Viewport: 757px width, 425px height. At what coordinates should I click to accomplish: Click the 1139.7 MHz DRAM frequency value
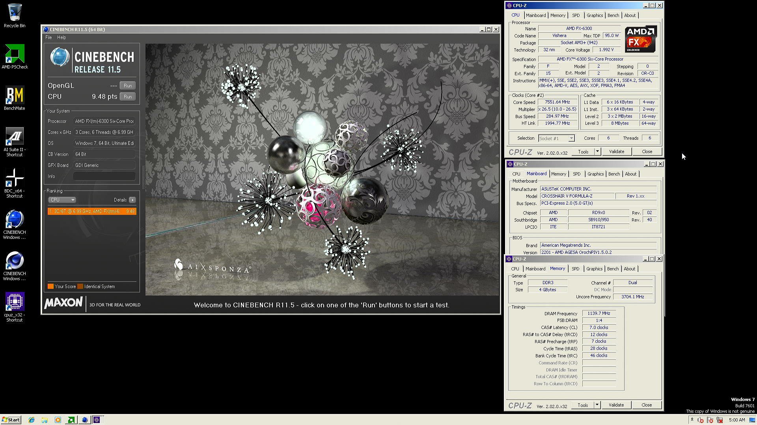pos(599,314)
